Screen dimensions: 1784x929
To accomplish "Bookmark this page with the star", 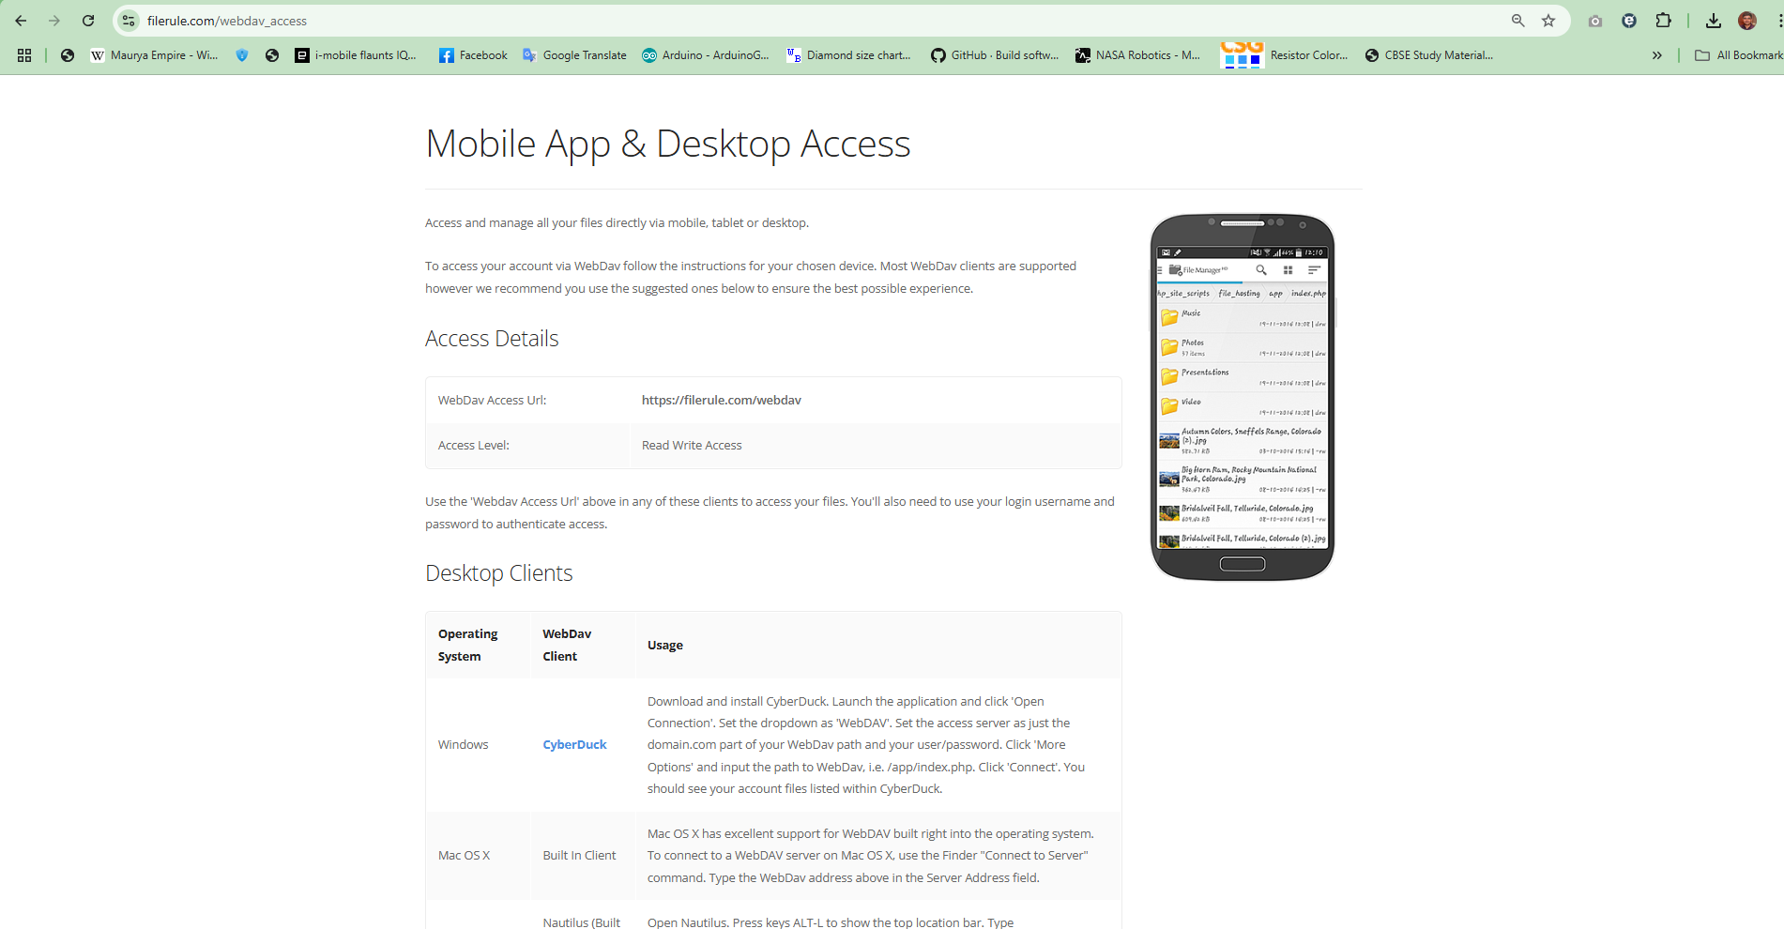I will tap(1548, 21).
